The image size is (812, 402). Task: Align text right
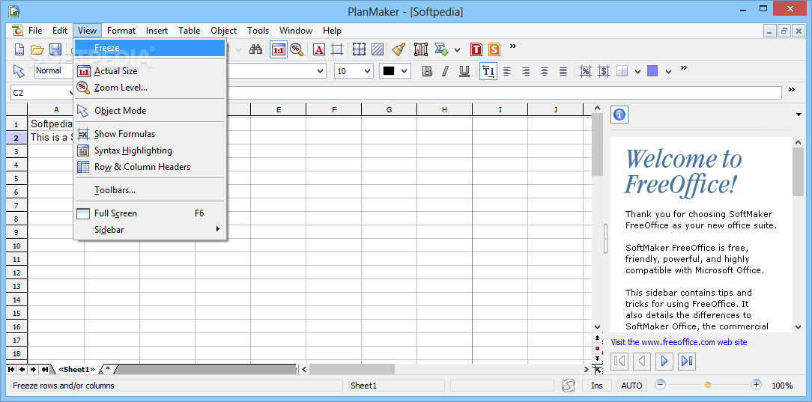[526, 71]
